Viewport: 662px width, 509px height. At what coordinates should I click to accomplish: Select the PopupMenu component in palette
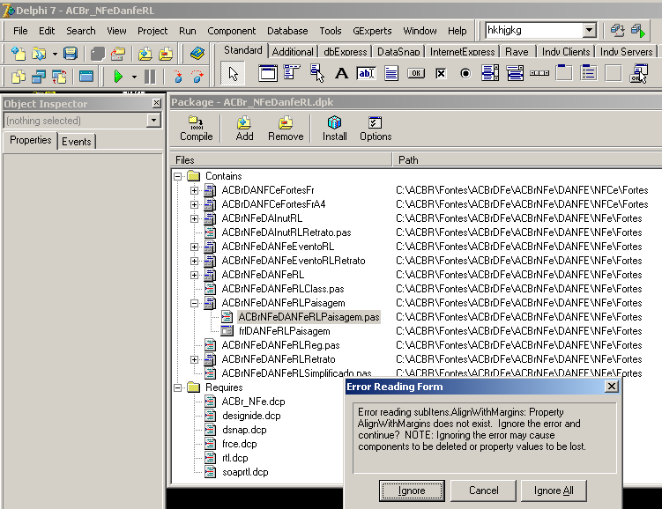click(x=317, y=73)
